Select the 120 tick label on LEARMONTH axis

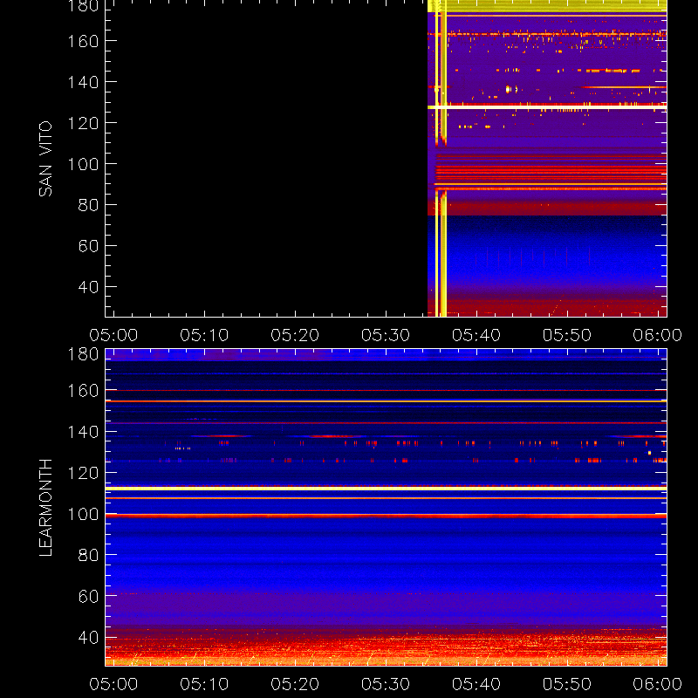point(83,473)
